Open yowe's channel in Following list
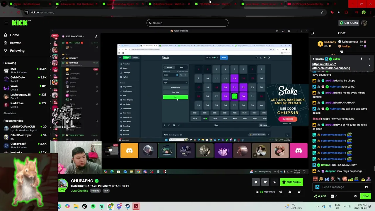375x211 pixels. click(25, 88)
